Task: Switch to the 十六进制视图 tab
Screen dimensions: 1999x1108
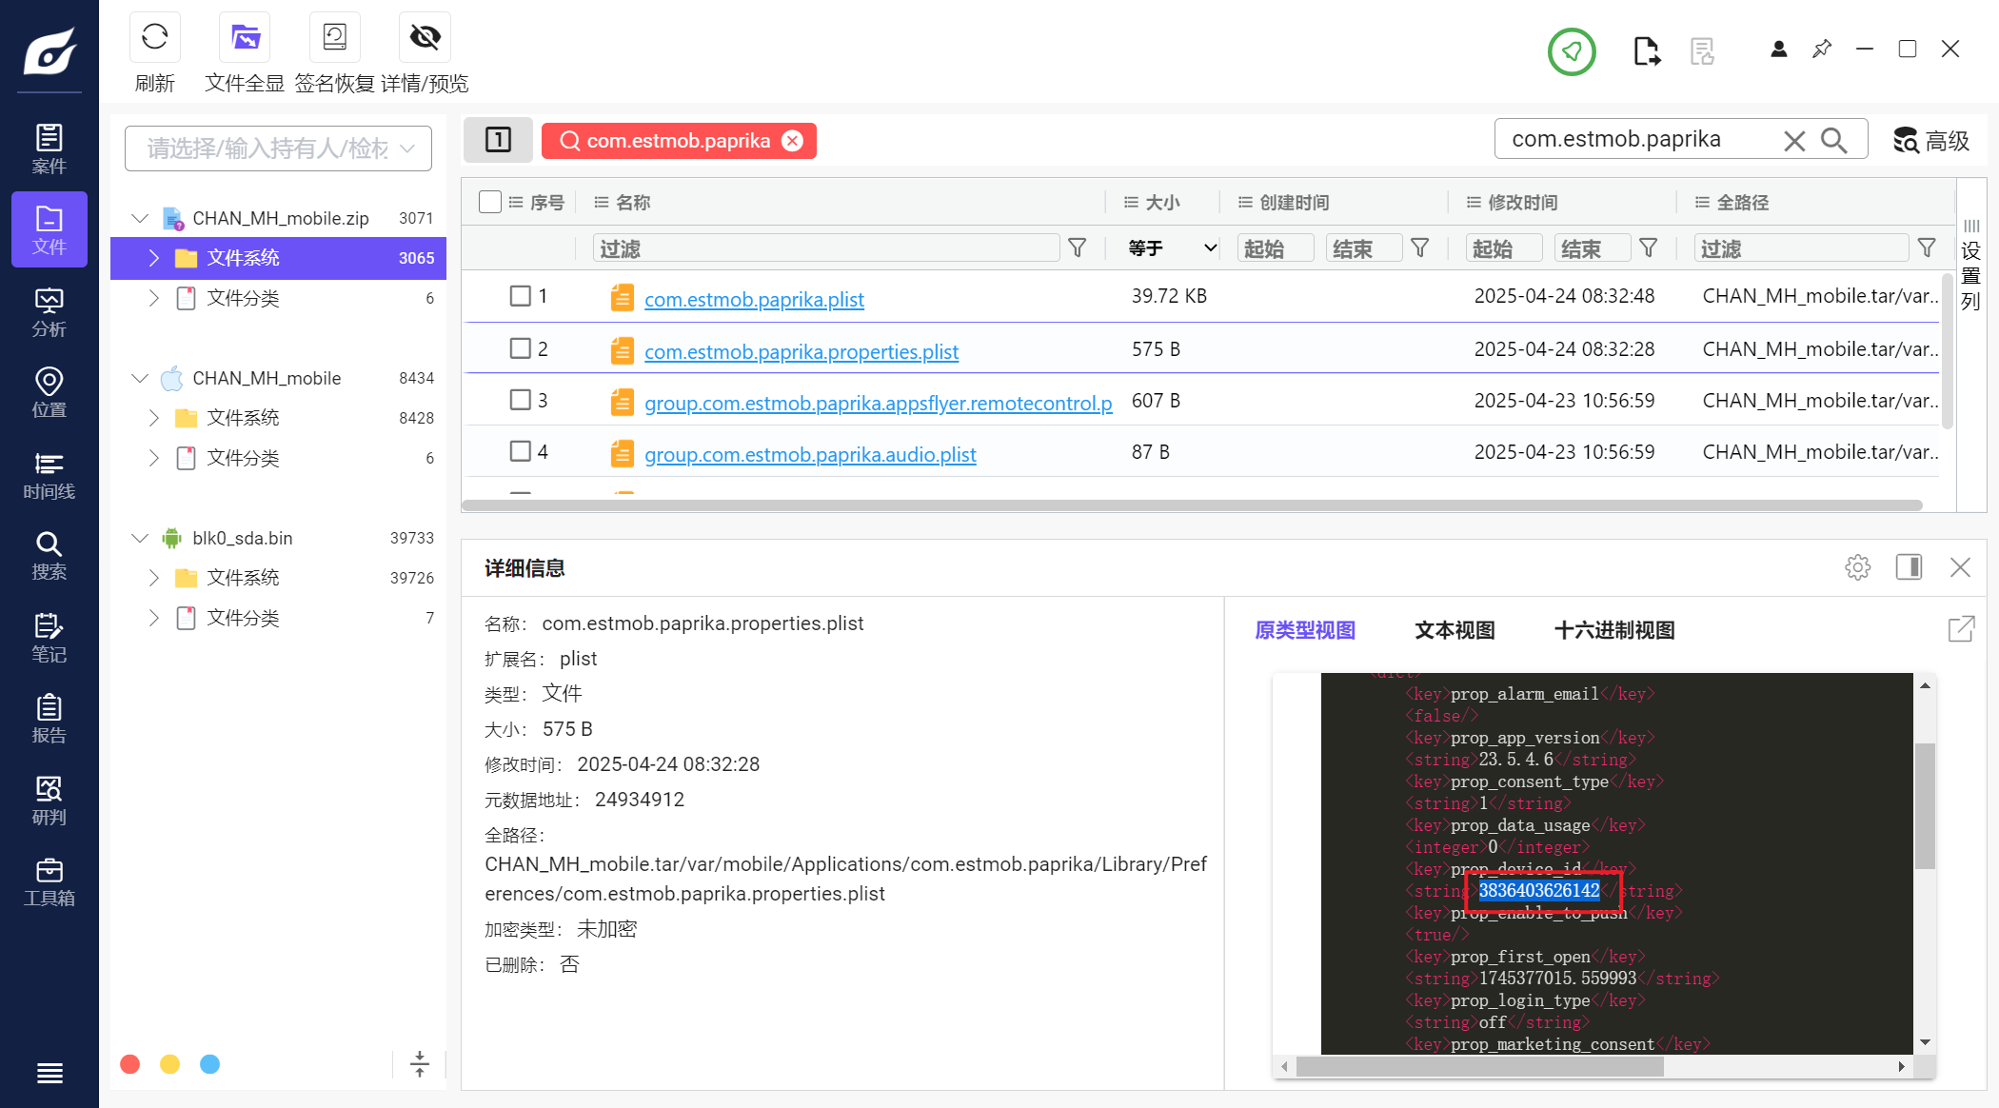Action: click(1613, 630)
